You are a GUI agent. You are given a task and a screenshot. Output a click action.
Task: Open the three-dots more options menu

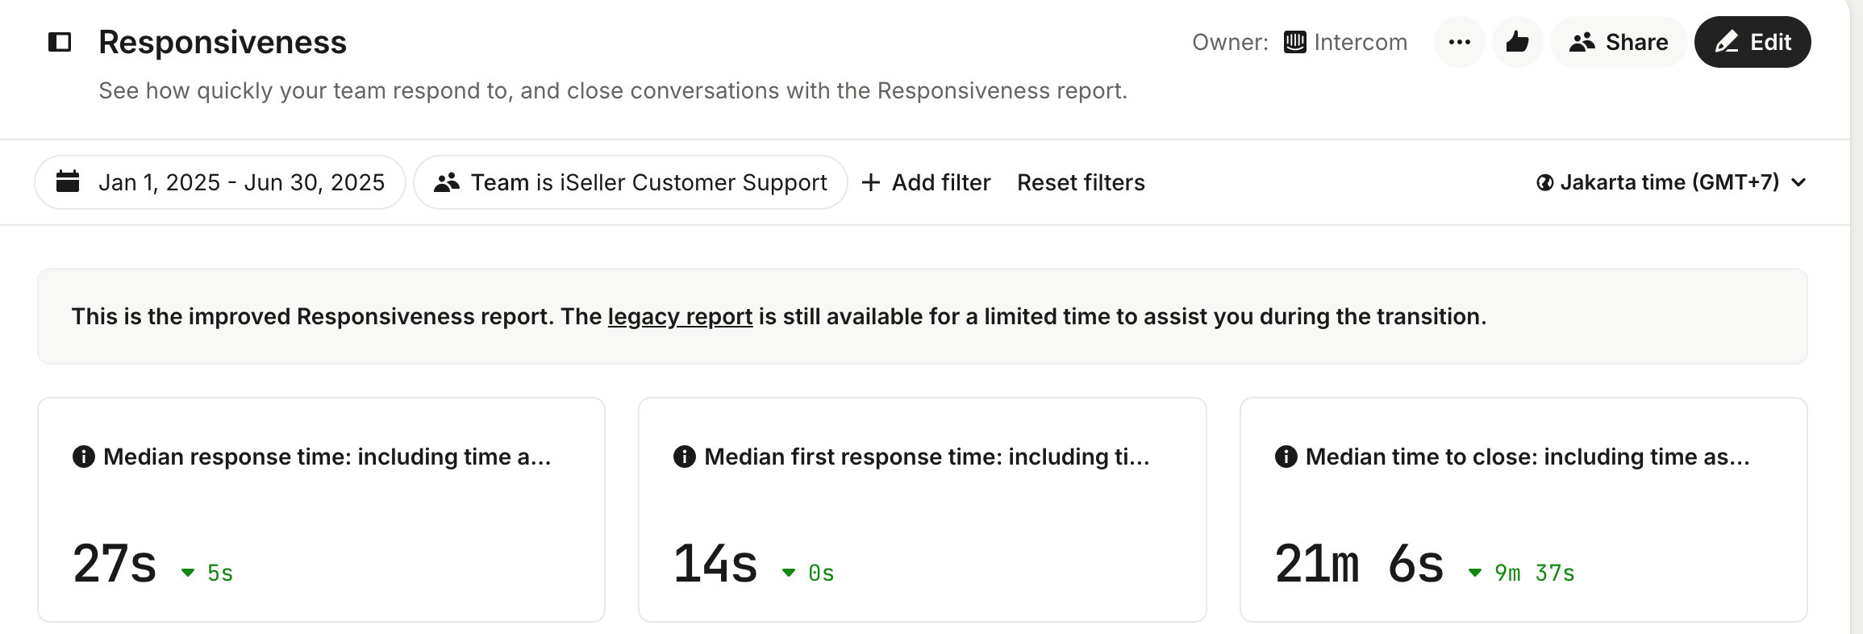coord(1459,42)
